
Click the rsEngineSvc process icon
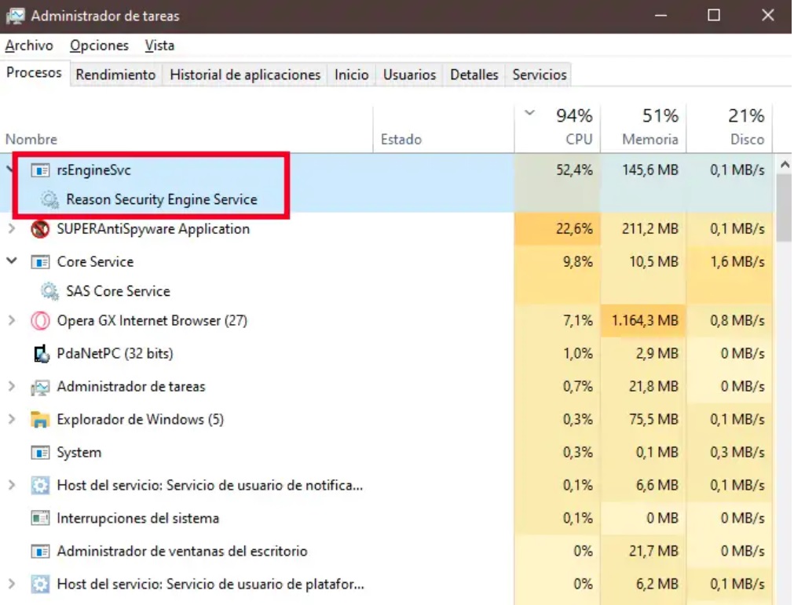40,170
